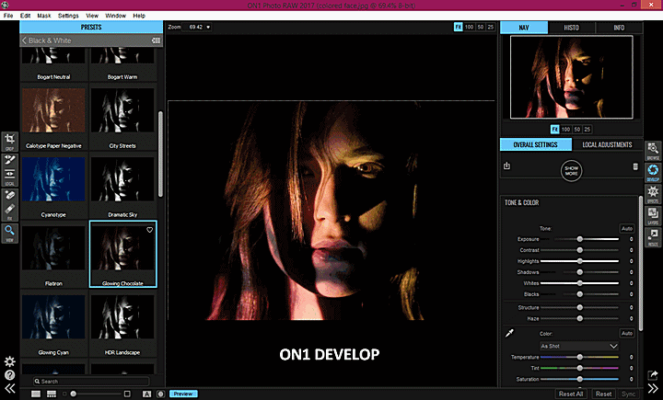
Task: Click the trash icon in Overall Settings
Action: point(635,166)
